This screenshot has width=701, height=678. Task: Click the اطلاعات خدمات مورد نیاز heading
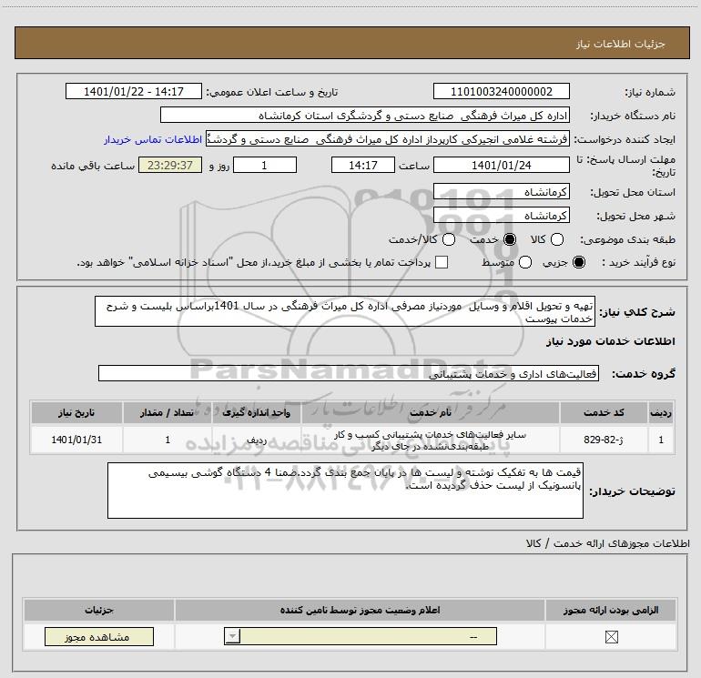610,341
